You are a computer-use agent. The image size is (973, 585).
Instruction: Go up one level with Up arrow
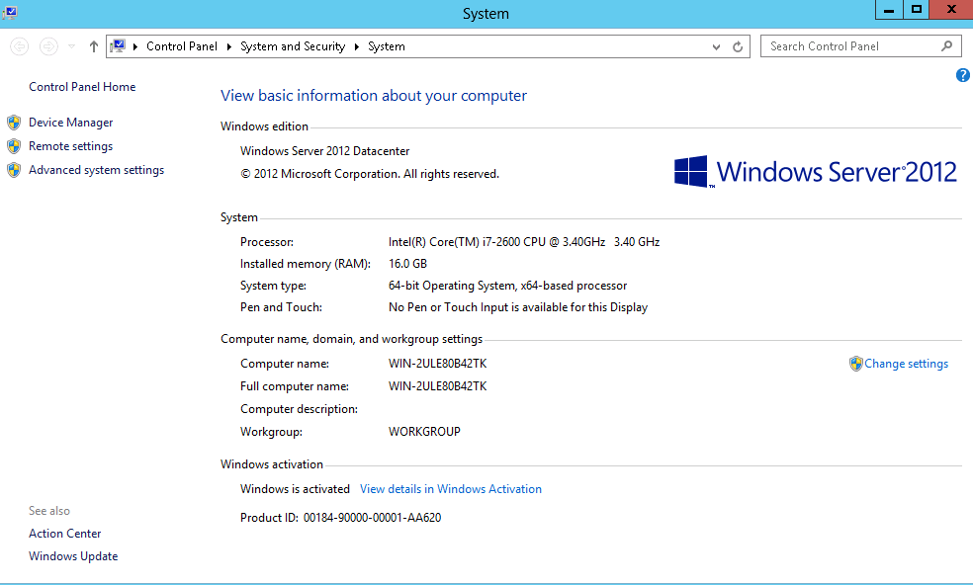pos(94,46)
